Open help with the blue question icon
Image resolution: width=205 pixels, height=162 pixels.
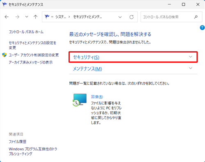tap(202, 27)
